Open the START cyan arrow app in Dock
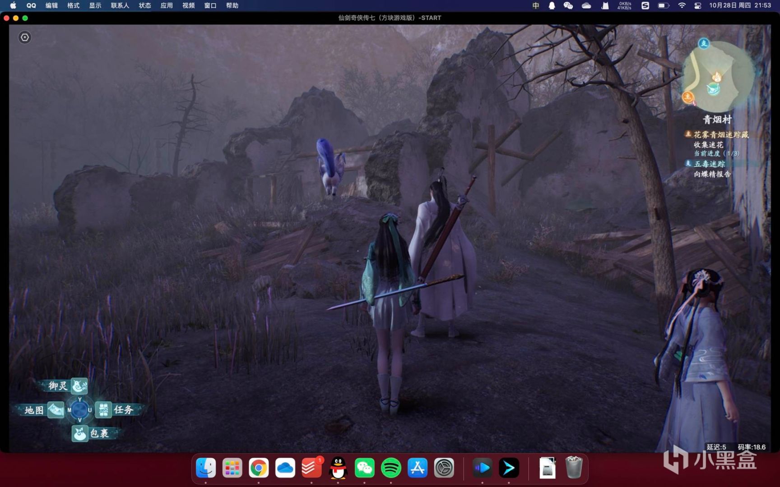Image resolution: width=780 pixels, height=487 pixels. tap(509, 468)
